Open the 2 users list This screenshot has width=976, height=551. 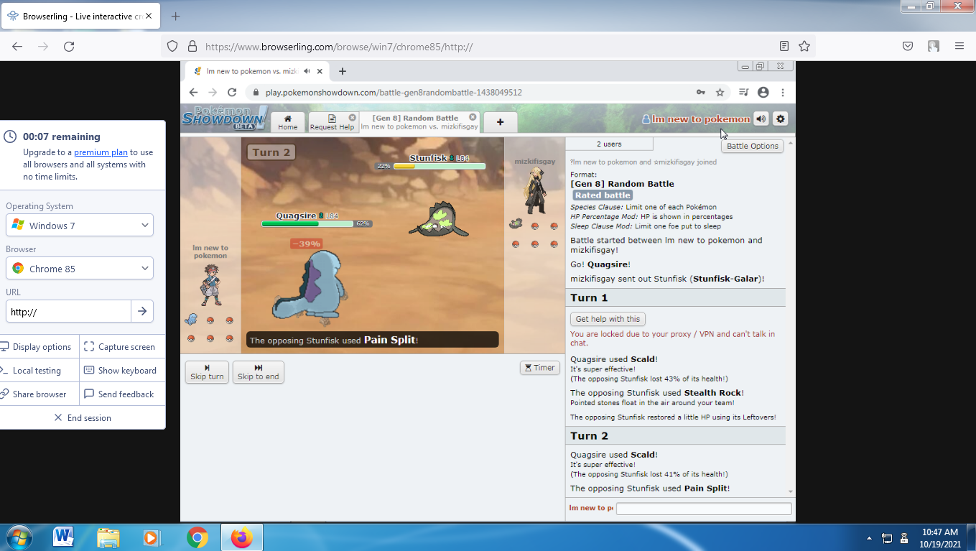609,144
